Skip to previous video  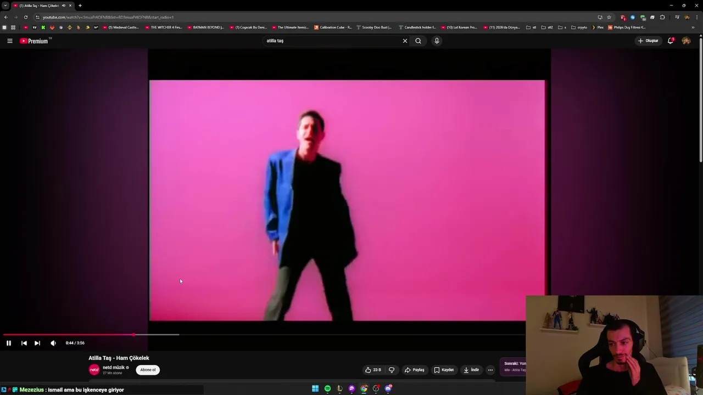[24, 343]
